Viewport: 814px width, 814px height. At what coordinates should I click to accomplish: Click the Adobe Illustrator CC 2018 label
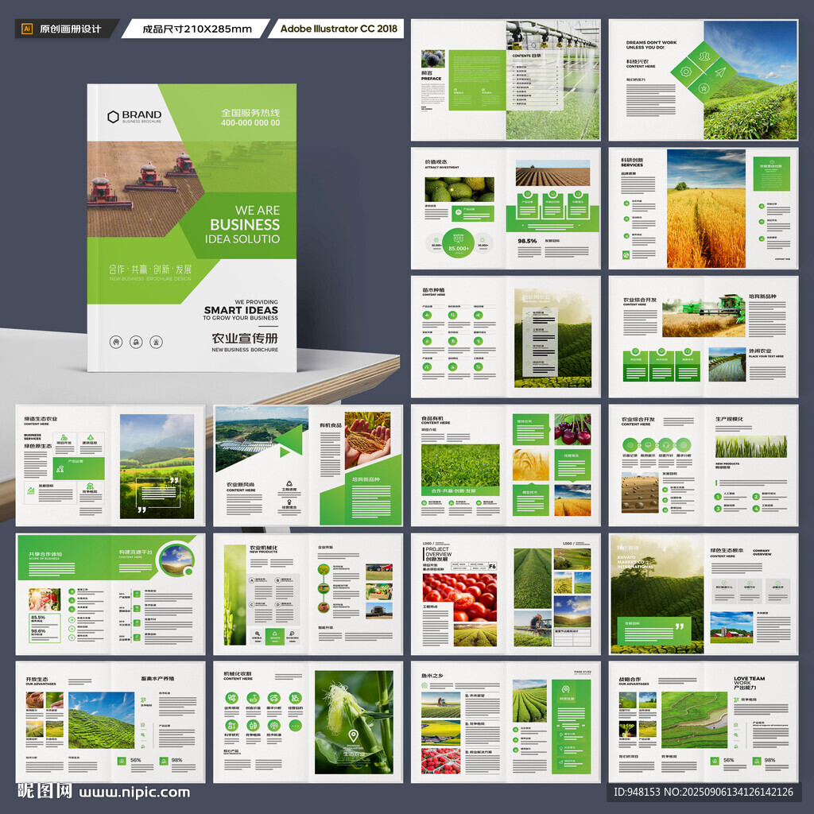pyautogui.click(x=339, y=29)
